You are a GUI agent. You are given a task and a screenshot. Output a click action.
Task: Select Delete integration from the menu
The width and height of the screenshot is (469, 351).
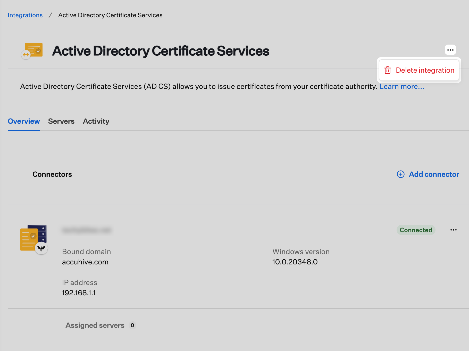coord(419,70)
